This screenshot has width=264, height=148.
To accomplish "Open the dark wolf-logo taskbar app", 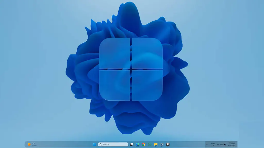I will (168, 144).
